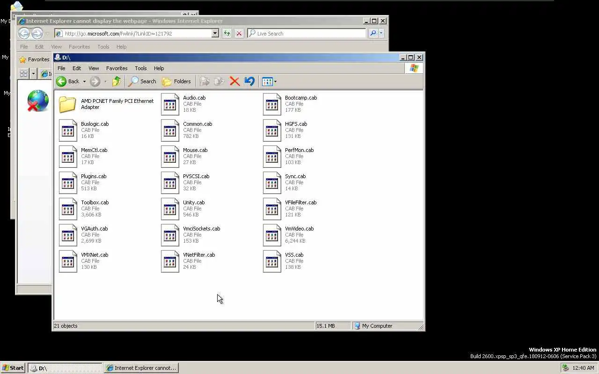Screen dimensions: 599x374
Task: Open the View menu in D:\ window
Action: pyautogui.click(x=94, y=68)
